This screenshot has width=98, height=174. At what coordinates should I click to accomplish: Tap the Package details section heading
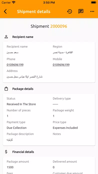(23, 89)
